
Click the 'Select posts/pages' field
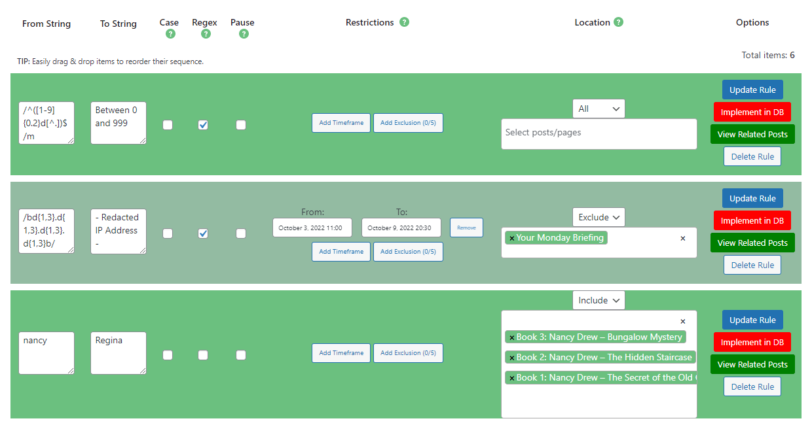click(599, 133)
